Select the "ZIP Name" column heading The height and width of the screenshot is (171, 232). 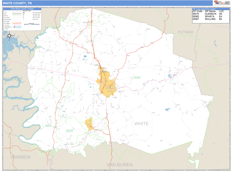[x=210, y=11]
